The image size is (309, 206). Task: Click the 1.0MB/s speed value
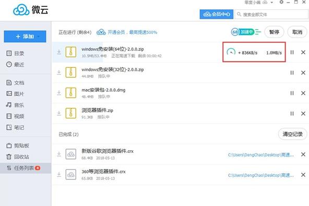coord(274,53)
